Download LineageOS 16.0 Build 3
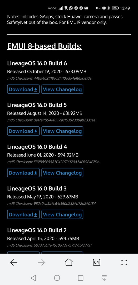 23,215
